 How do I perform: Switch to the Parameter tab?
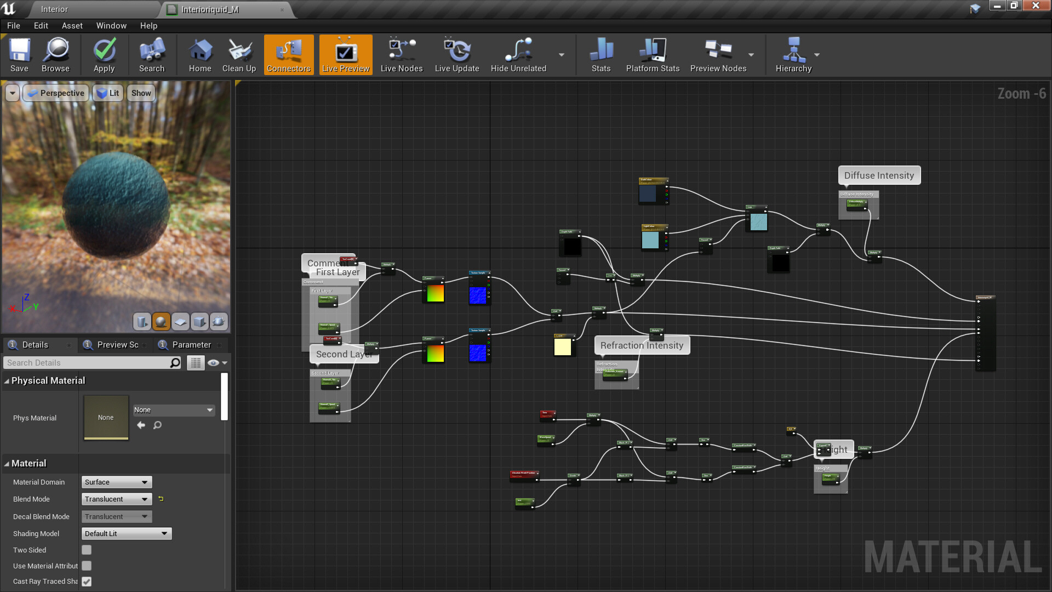coord(190,345)
